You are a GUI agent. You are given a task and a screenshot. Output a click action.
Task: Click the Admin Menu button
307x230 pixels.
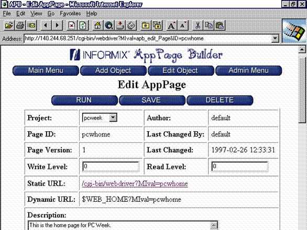(249, 71)
